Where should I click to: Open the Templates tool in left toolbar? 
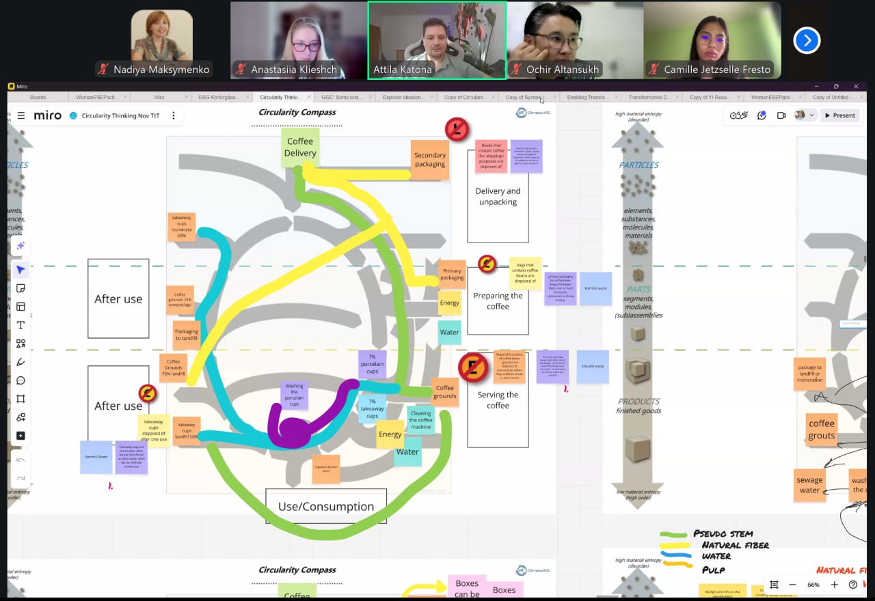pos(21,307)
